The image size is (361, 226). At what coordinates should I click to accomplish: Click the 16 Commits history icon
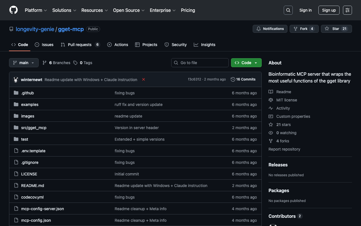(233, 79)
